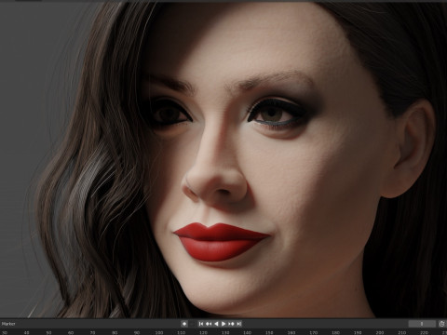Jump to the timeline start frame
Screen dimensions: 447x335
pos(201,324)
